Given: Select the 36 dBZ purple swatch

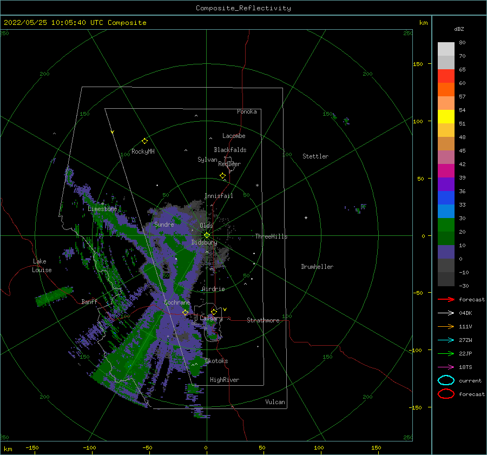Looking at the screenshot, I should click(x=446, y=184).
